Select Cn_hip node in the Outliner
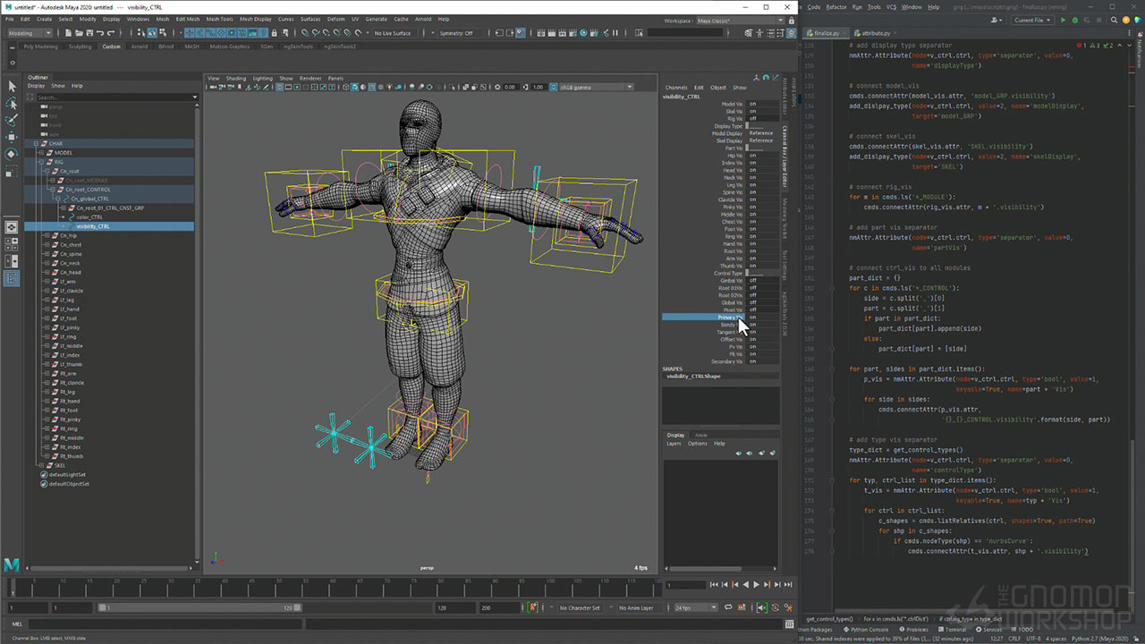The width and height of the screenshot is (1145, 644). (69, 235)
